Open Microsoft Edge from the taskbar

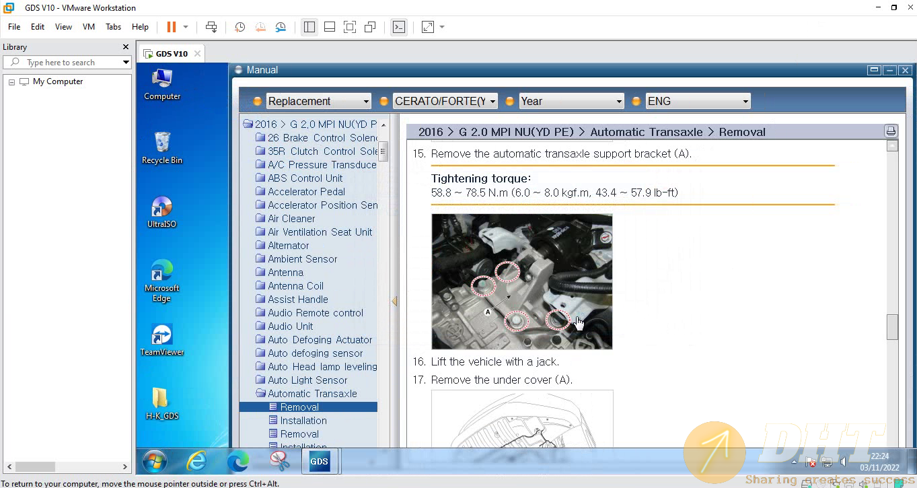pos(237,461)
